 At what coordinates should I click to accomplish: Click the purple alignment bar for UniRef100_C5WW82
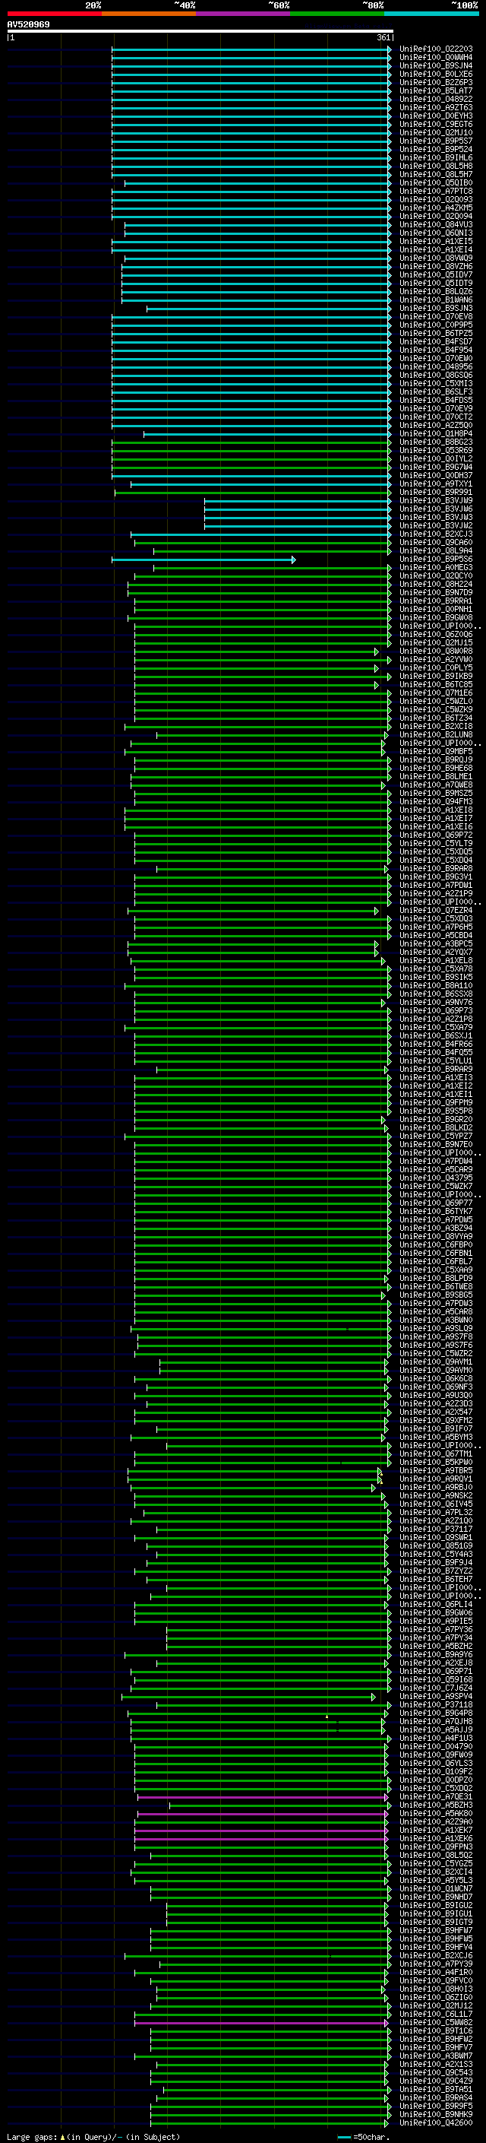pos(262,2022)
